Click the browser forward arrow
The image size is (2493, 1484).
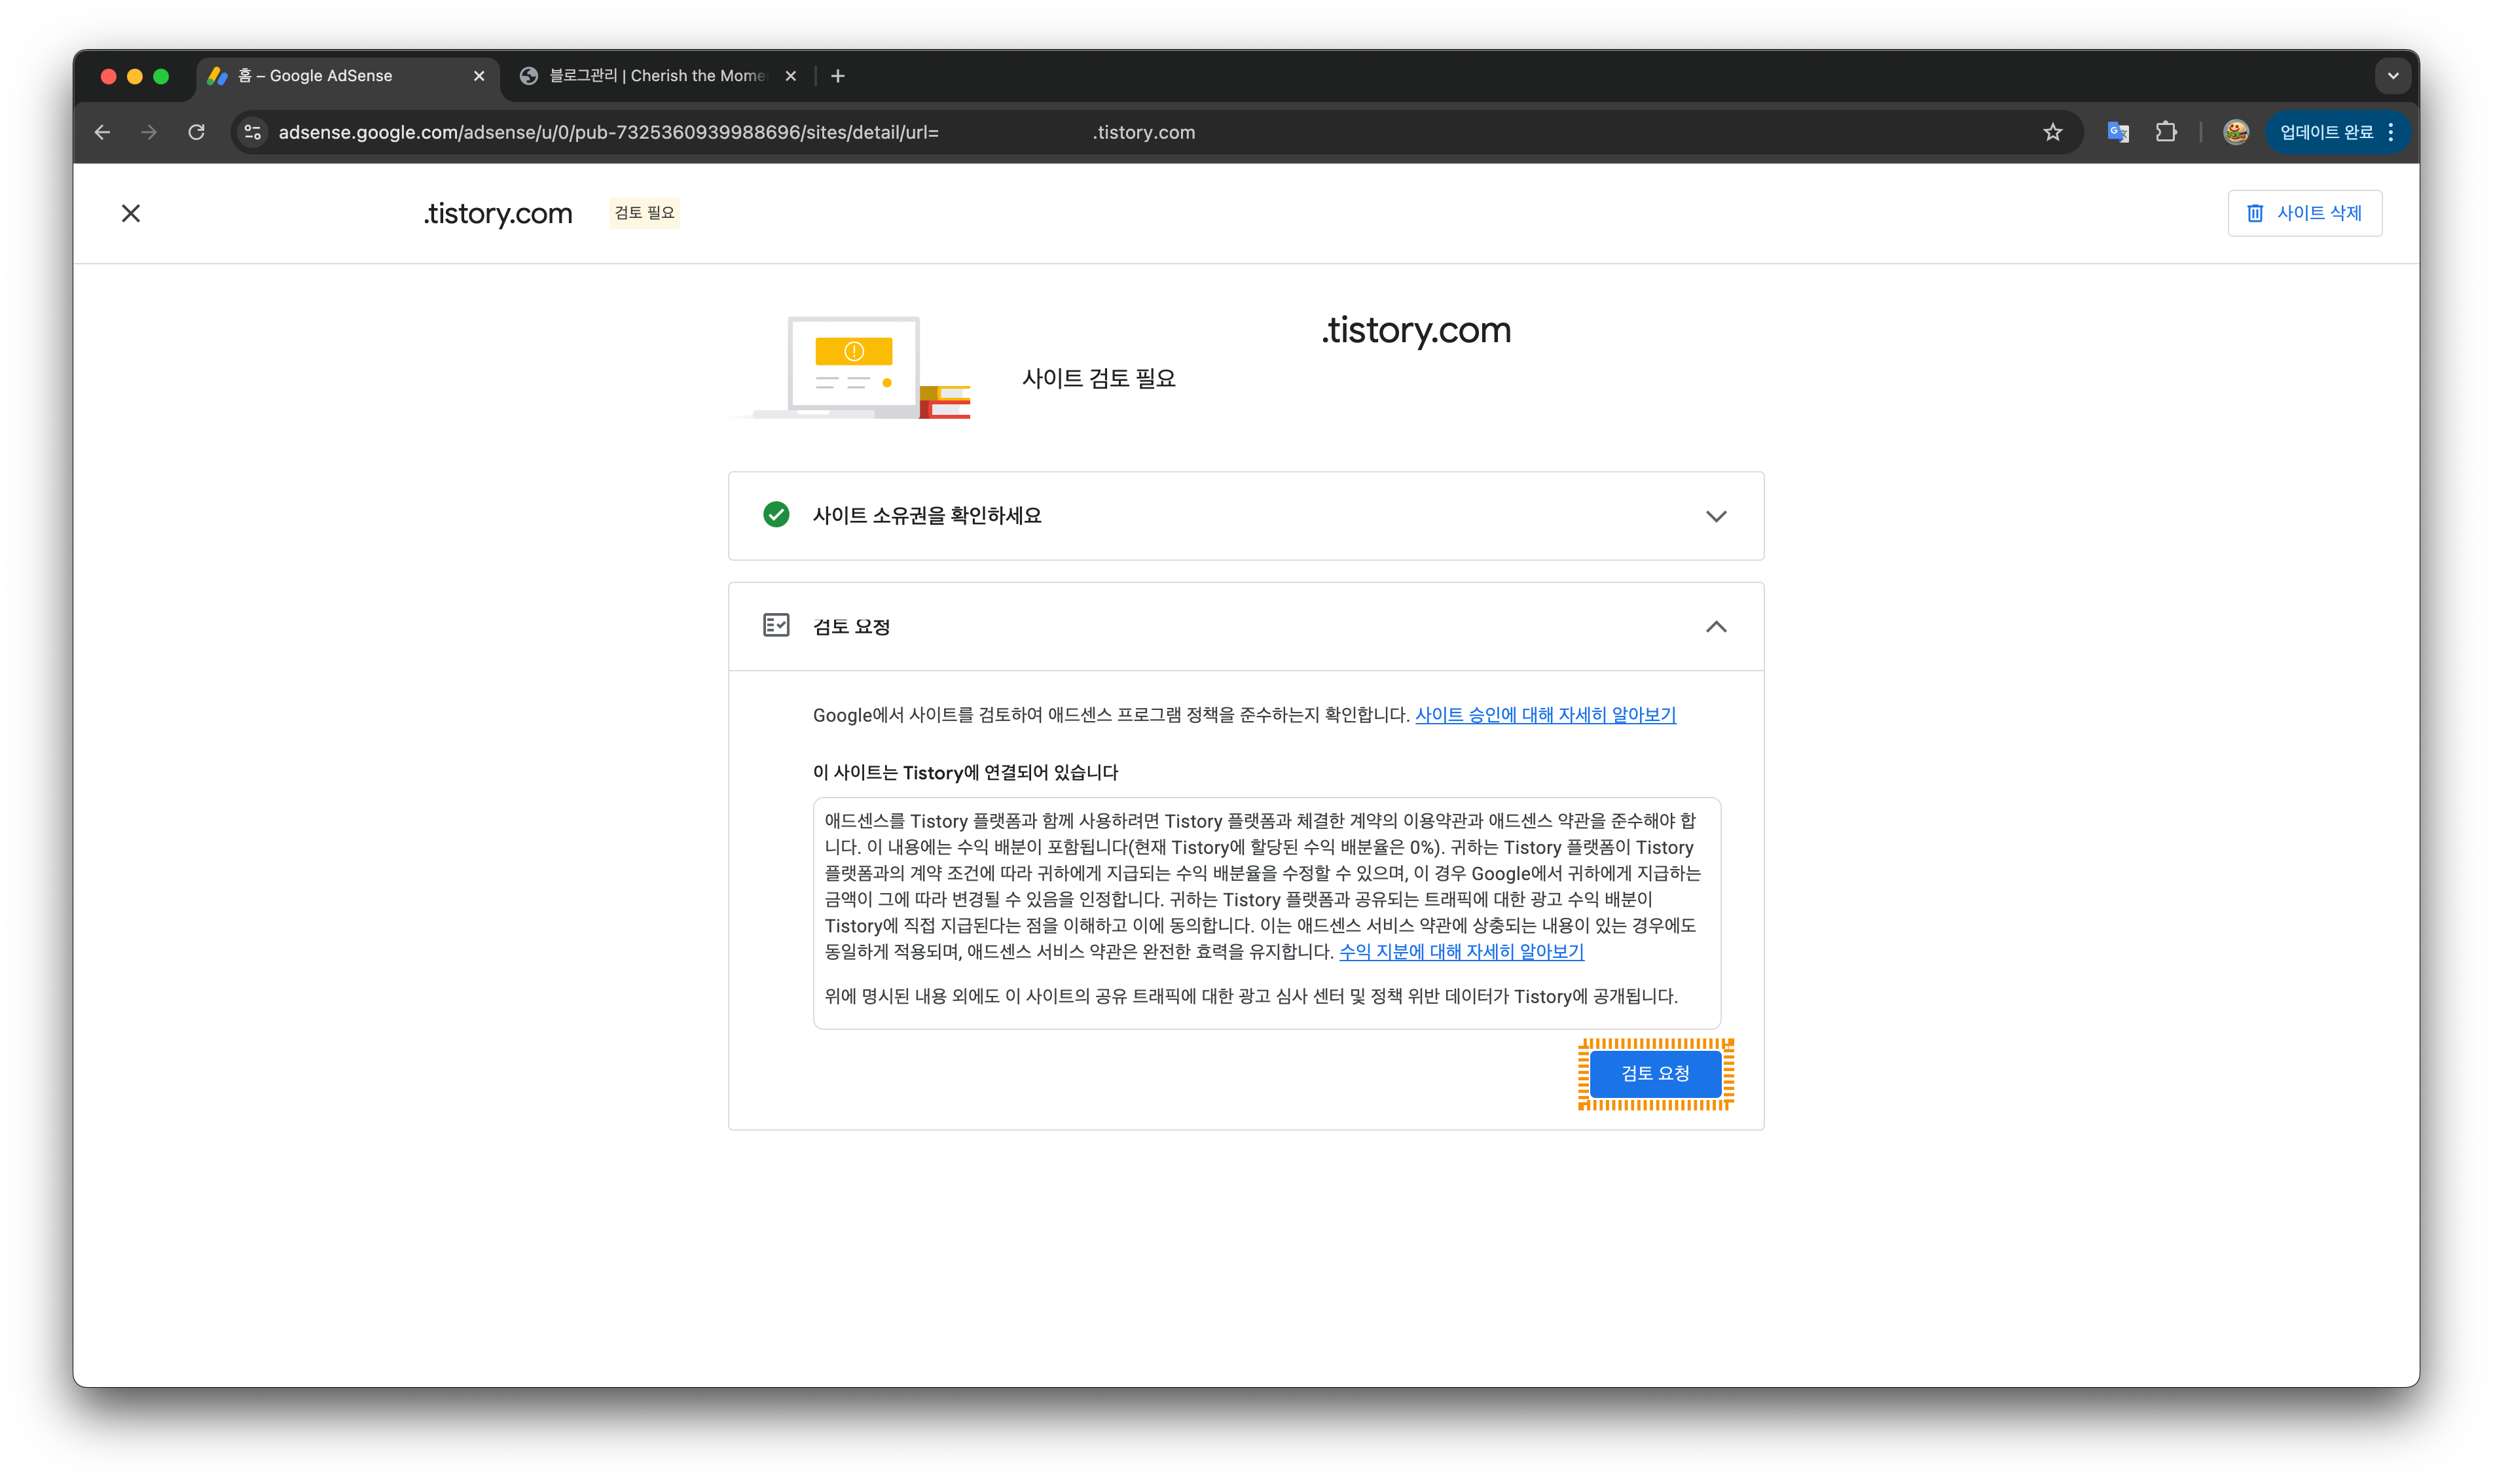click(x=149, y=132)
